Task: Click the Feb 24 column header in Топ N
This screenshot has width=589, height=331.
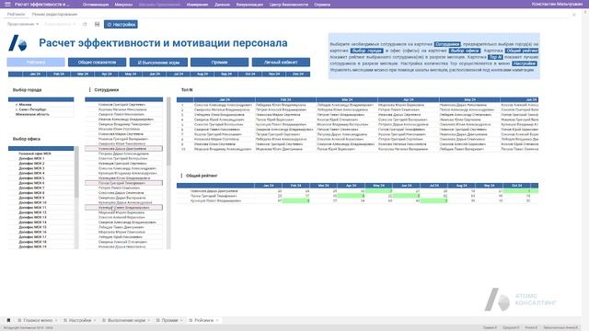Action: (x=285, y=100)
